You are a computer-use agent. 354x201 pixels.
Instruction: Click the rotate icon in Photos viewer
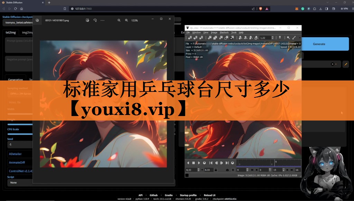point(95,20)
